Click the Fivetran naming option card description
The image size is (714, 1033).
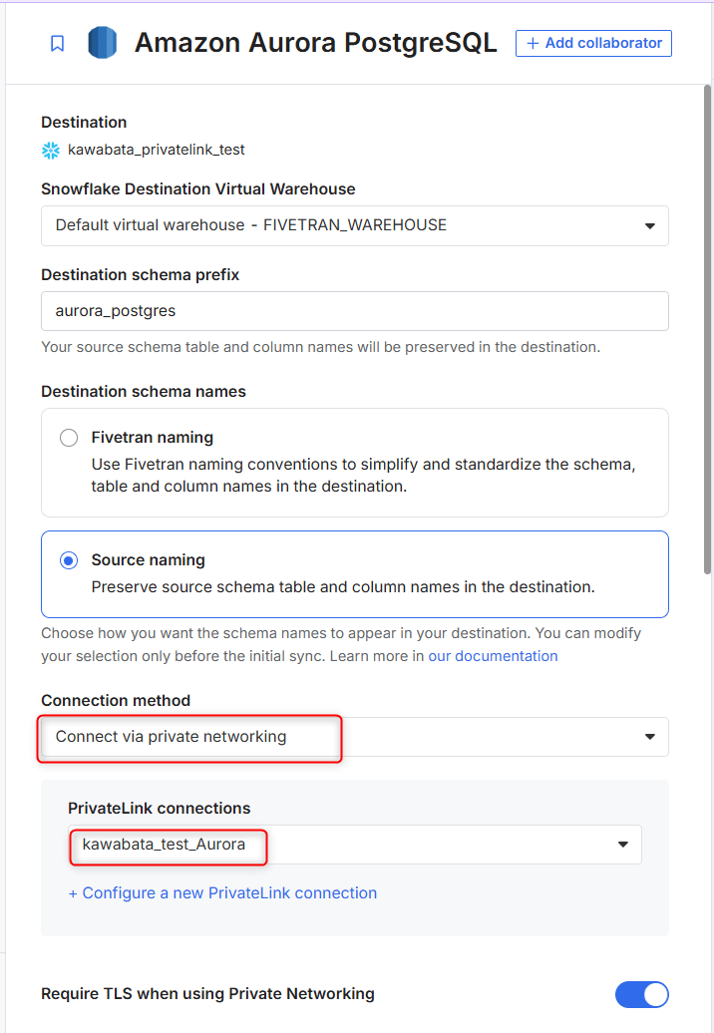coord(363,476)
